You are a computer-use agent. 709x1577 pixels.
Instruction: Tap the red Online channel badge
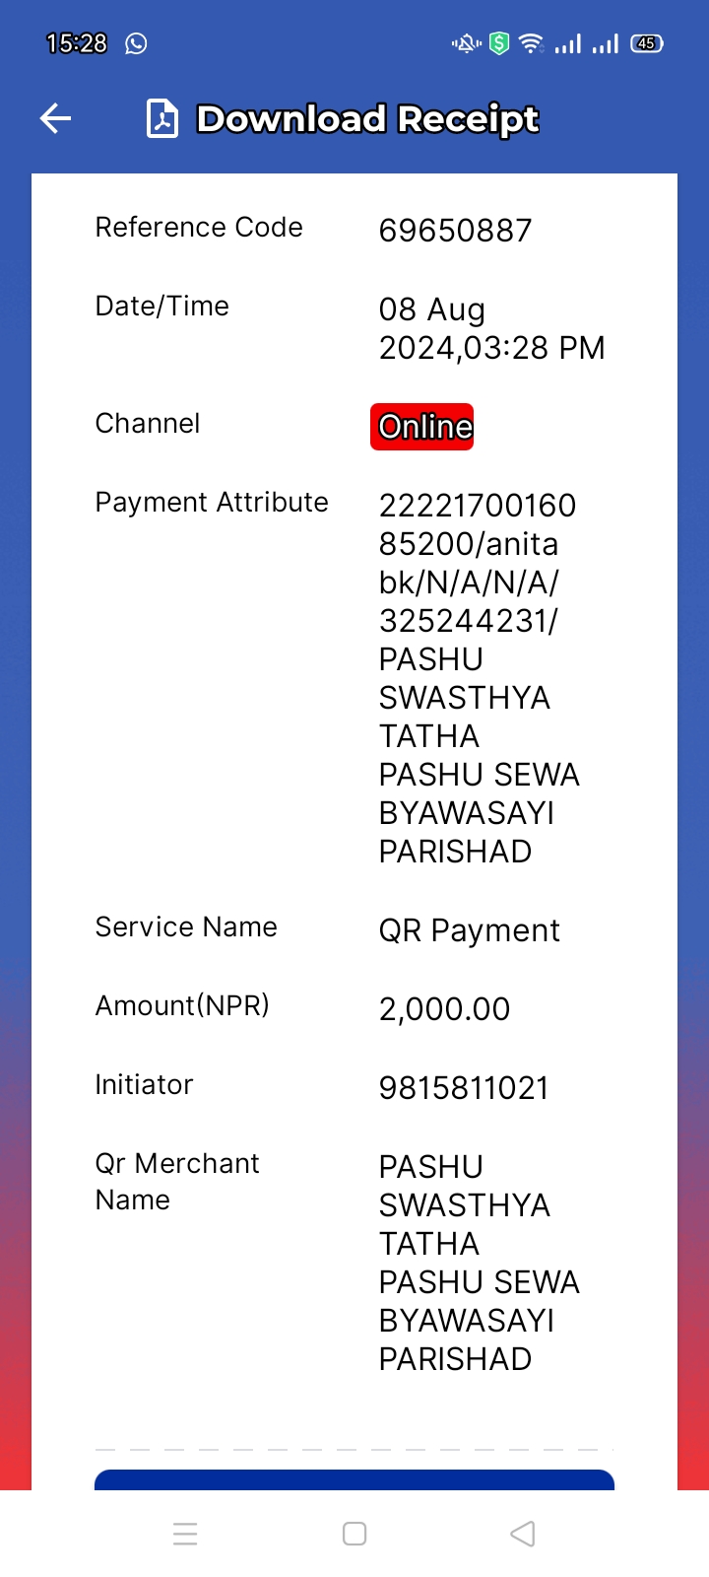tap(422, 427)
